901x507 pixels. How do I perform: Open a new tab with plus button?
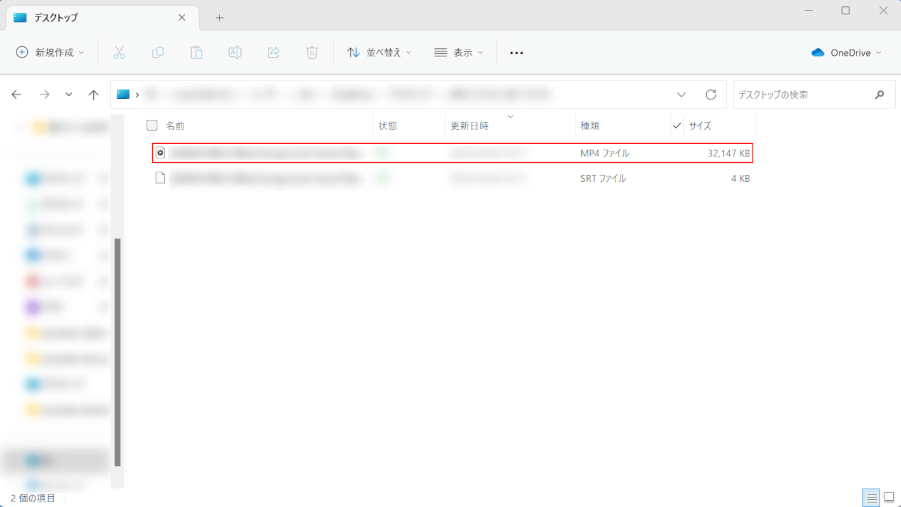[220, 18]
